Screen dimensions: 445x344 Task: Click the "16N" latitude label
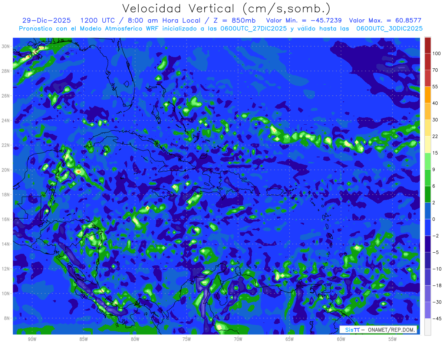pos(6,219)
